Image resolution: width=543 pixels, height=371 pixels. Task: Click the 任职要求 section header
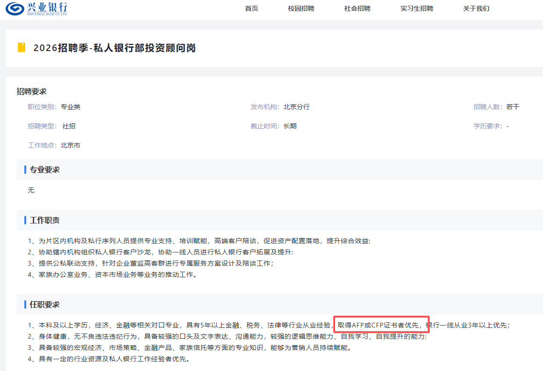point(44,304)
